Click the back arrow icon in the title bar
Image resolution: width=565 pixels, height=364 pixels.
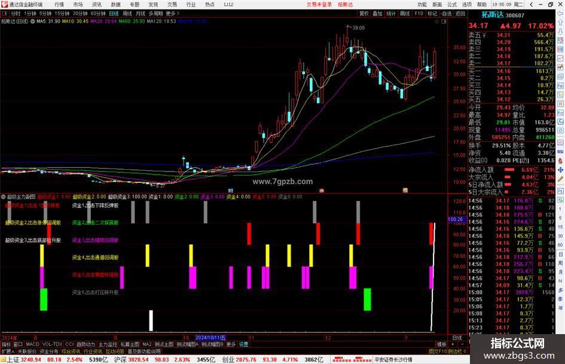tap(531, 4)
